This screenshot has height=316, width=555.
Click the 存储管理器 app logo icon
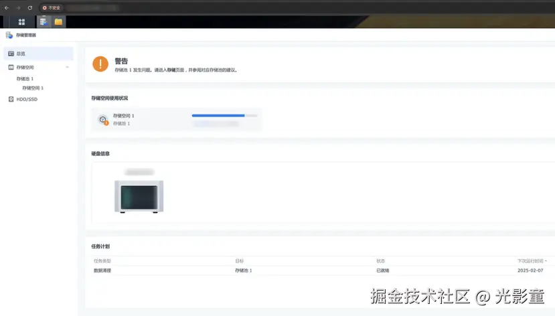tap(9, 35)
